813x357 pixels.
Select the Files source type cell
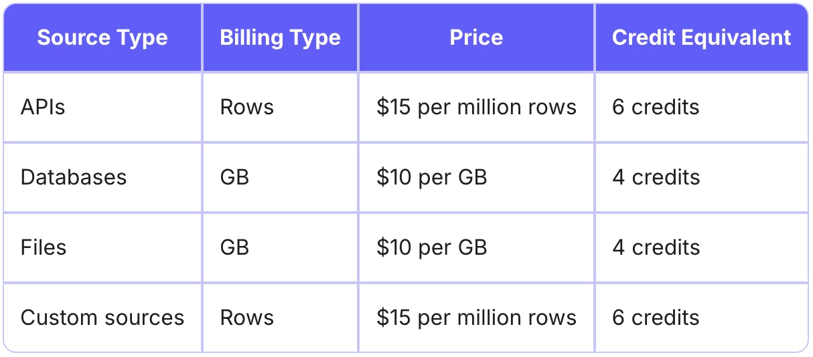[x=44, y=247]
